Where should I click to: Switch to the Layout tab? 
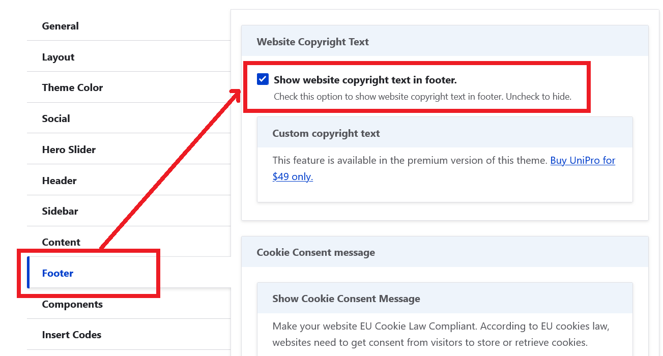59,57
